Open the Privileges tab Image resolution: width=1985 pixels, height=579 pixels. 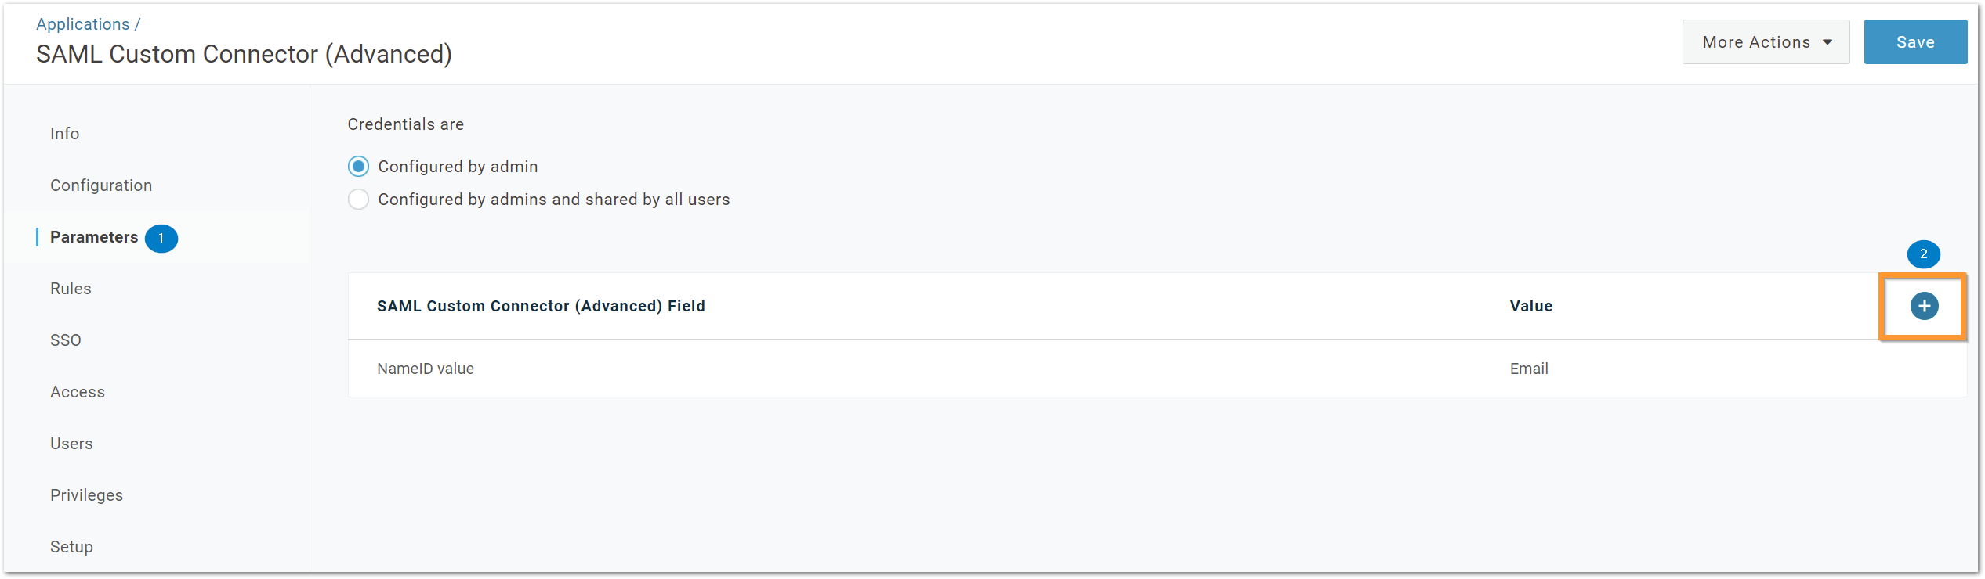click(x=86, y=495)
